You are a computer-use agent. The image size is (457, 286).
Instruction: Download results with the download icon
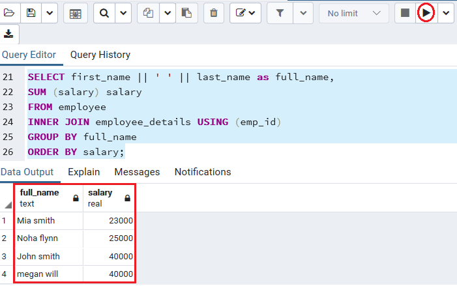[x=8, y=34]
